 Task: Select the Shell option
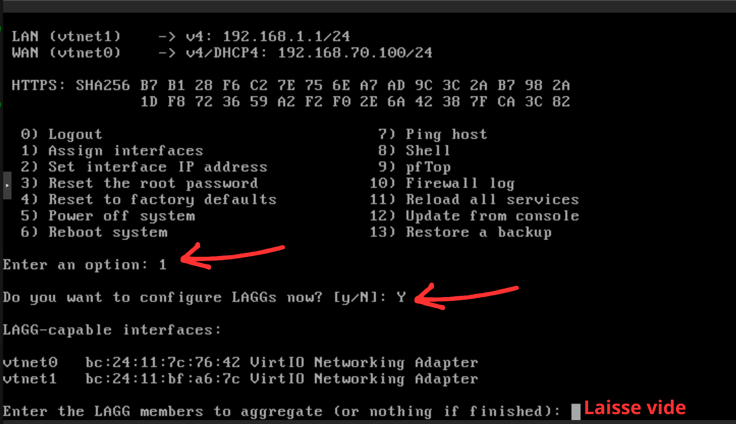coord(414,151)
